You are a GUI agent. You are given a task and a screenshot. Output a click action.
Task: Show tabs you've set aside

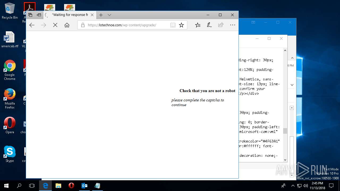pyautogui.click(x=30, y=15)
